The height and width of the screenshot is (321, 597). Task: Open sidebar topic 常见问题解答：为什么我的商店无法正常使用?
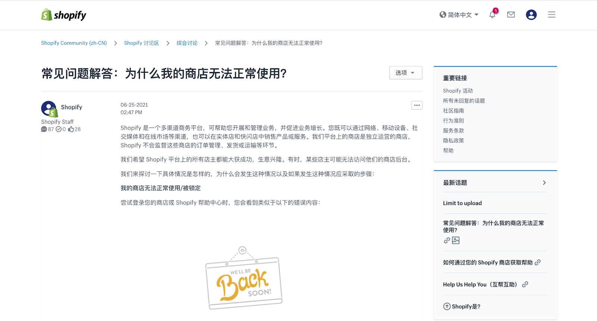[x=493, y=226]
